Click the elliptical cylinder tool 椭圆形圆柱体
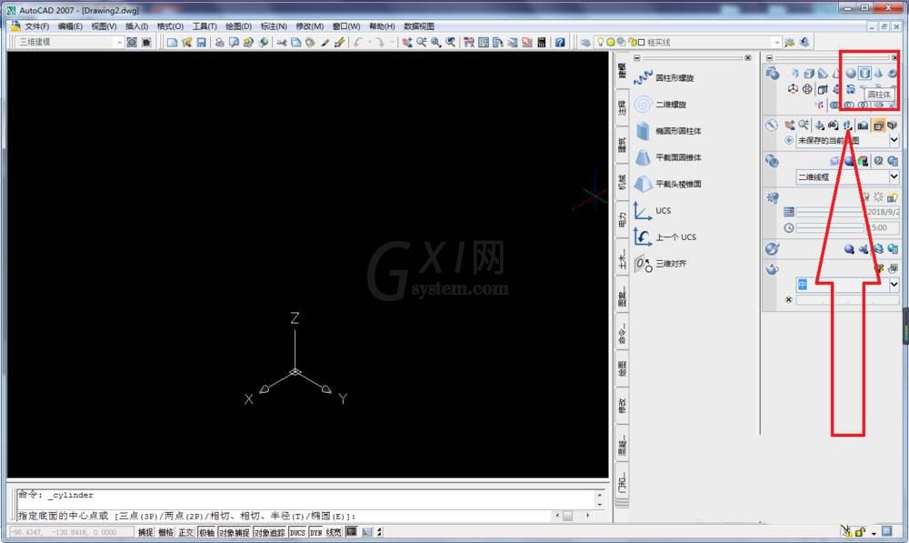 [x=667, y=131]
